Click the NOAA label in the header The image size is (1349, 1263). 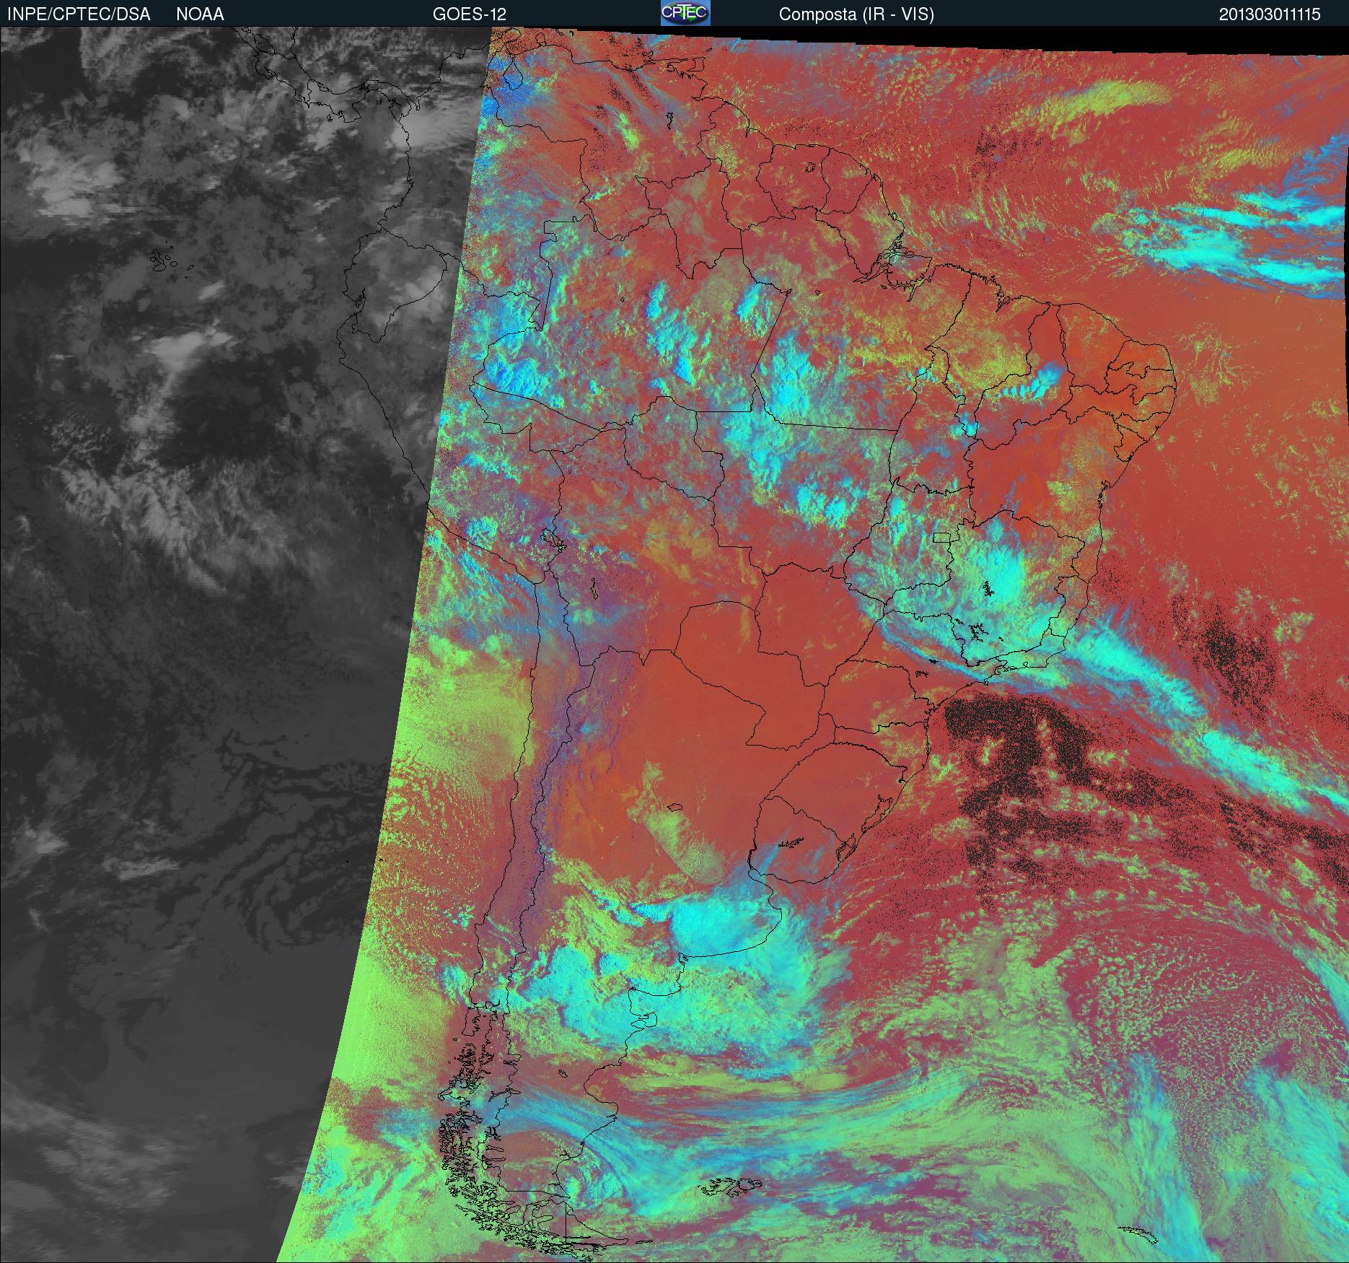pyautogui.click(x=200, y=14)
